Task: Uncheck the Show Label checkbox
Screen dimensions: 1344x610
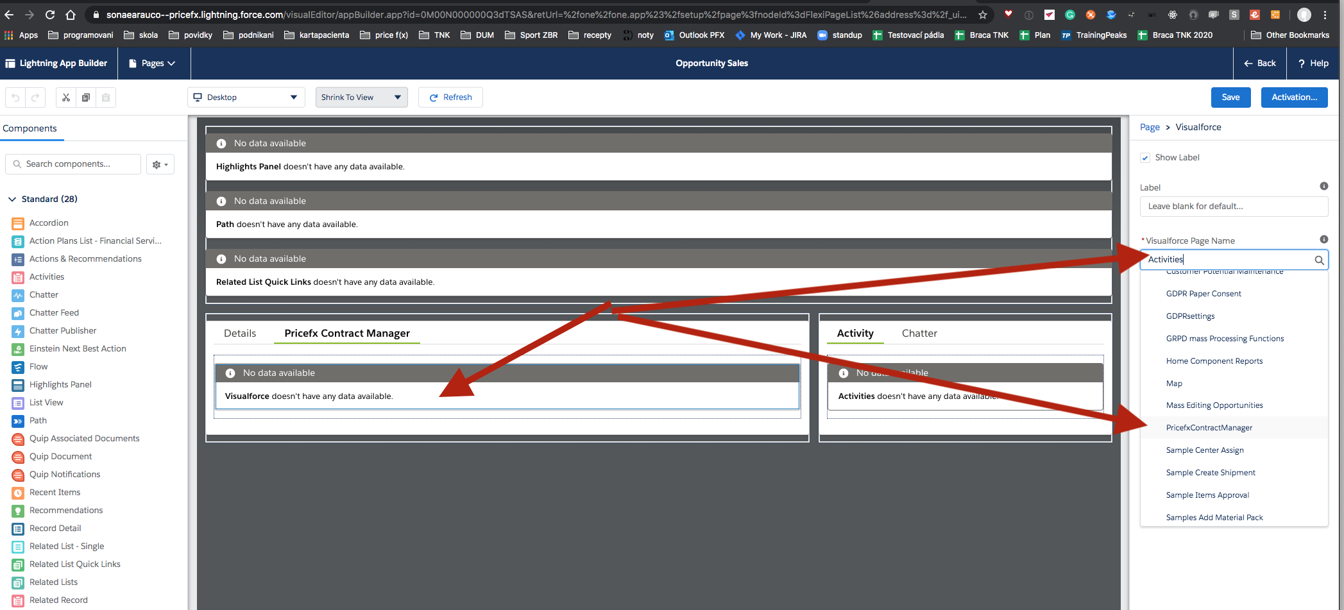Action: point(1145,158)
